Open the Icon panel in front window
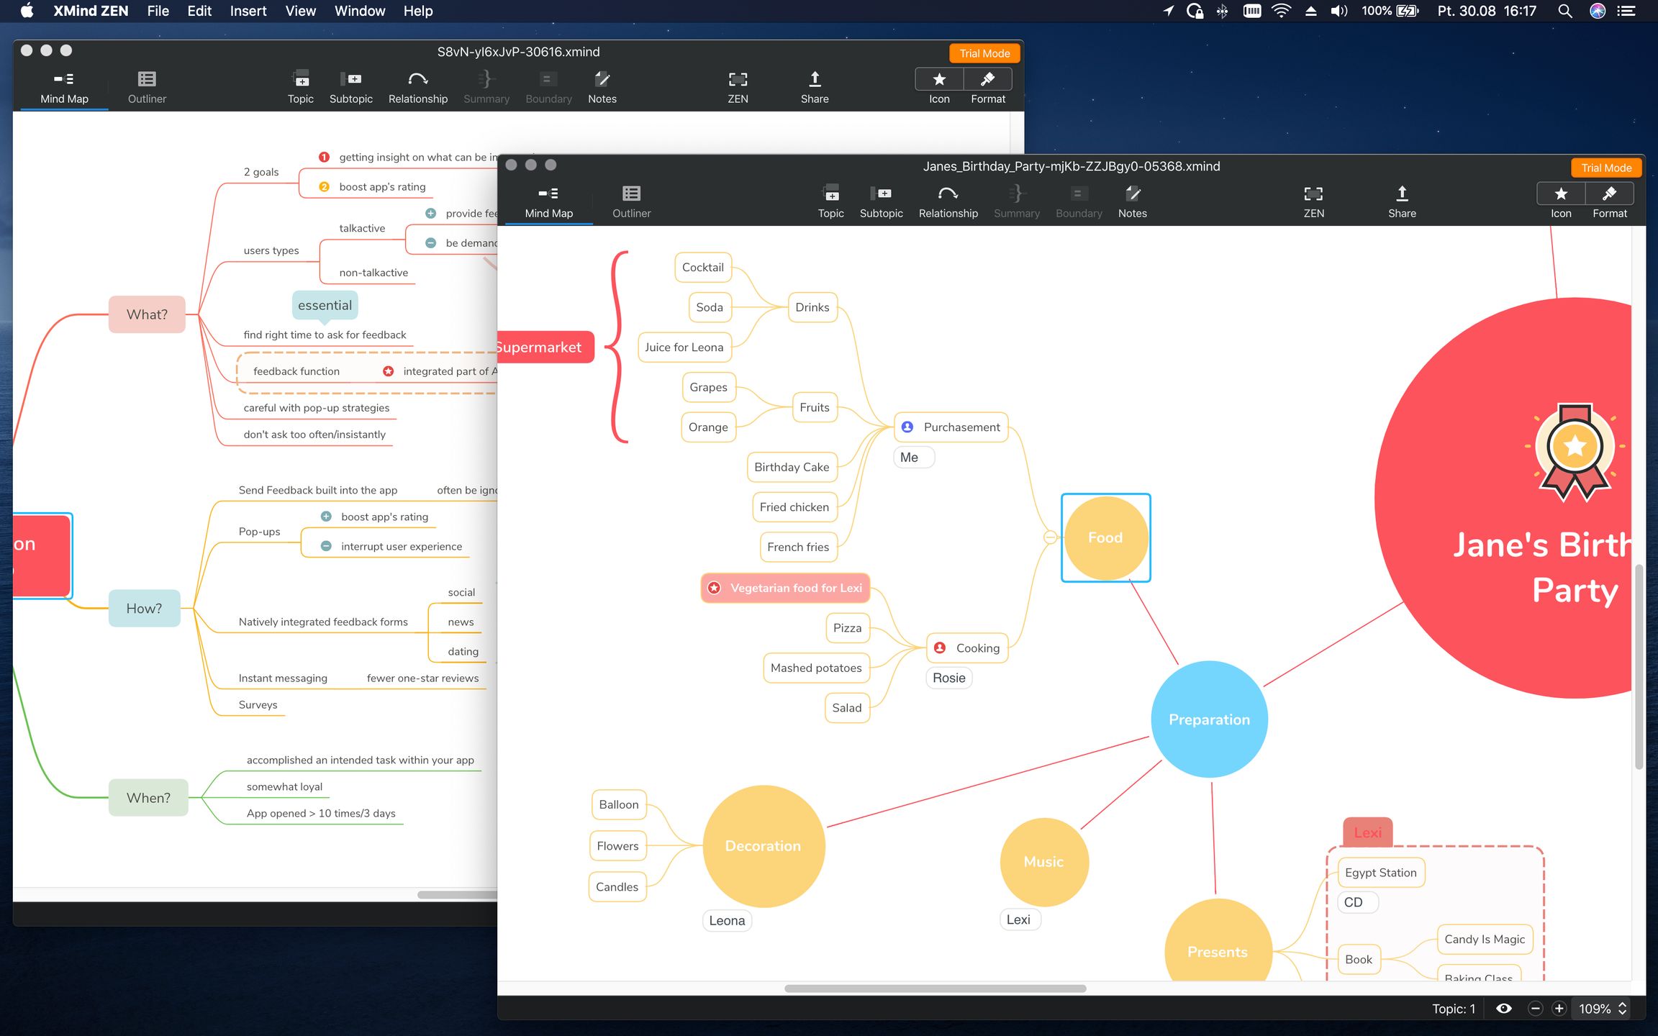This screenshot has width=1658, height=1036. tap(1561, 194)
